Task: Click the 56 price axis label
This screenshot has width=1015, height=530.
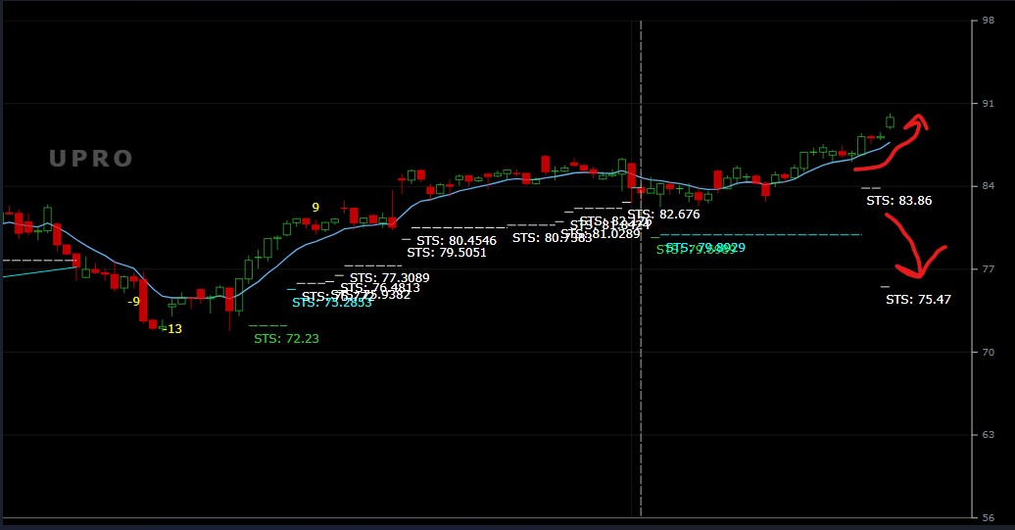Action: click(x=991, y=517)
